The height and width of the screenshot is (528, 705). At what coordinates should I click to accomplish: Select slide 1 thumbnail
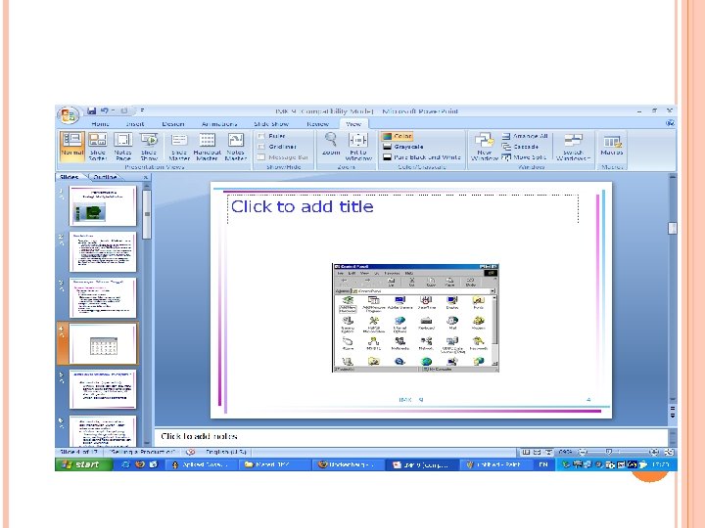tap(103, 206)
